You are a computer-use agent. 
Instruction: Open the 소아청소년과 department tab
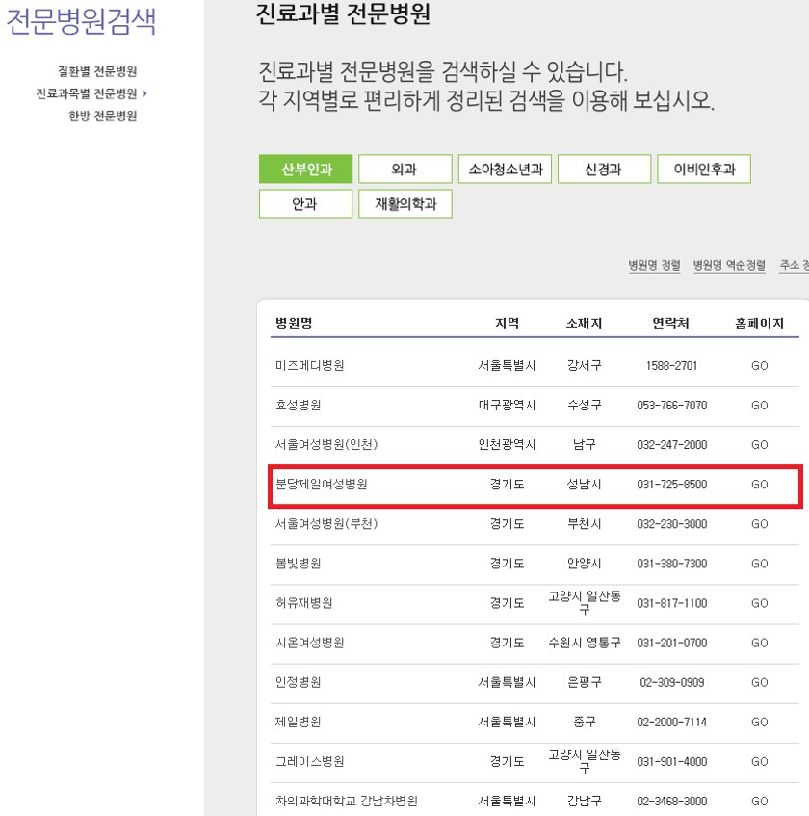[505, 169]
